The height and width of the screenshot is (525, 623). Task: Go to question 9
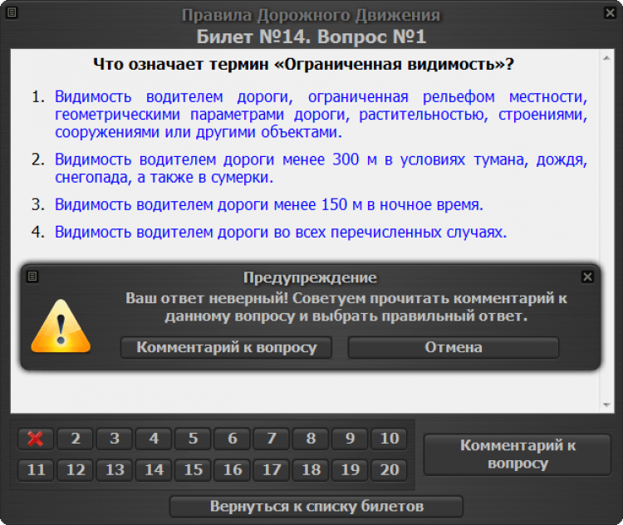350,439
